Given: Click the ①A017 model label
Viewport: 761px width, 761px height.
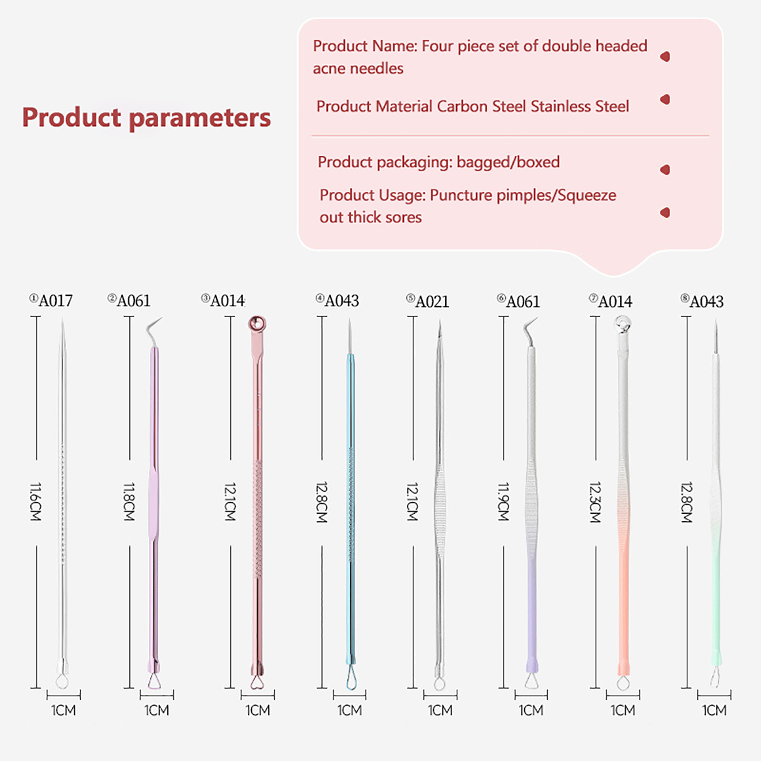Looking at the screenshot, I should pyautogui.click(x=51, y=301).
